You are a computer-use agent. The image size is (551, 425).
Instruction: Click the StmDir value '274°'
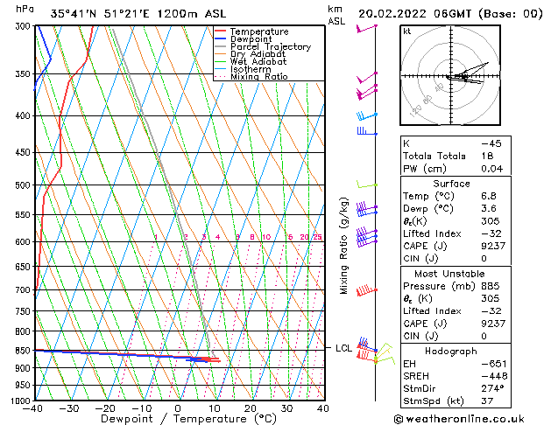click(492, 389)
